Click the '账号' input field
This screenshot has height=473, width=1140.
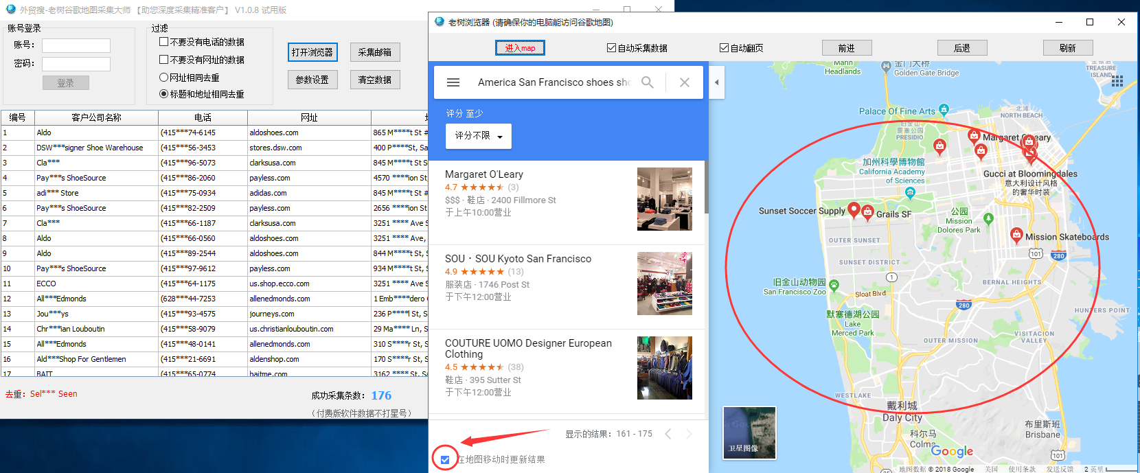(76, 45)
